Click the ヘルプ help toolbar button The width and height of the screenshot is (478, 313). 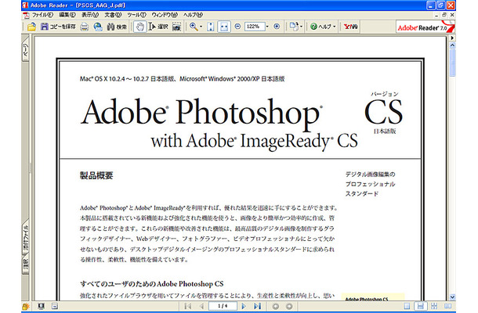point(320,27)
